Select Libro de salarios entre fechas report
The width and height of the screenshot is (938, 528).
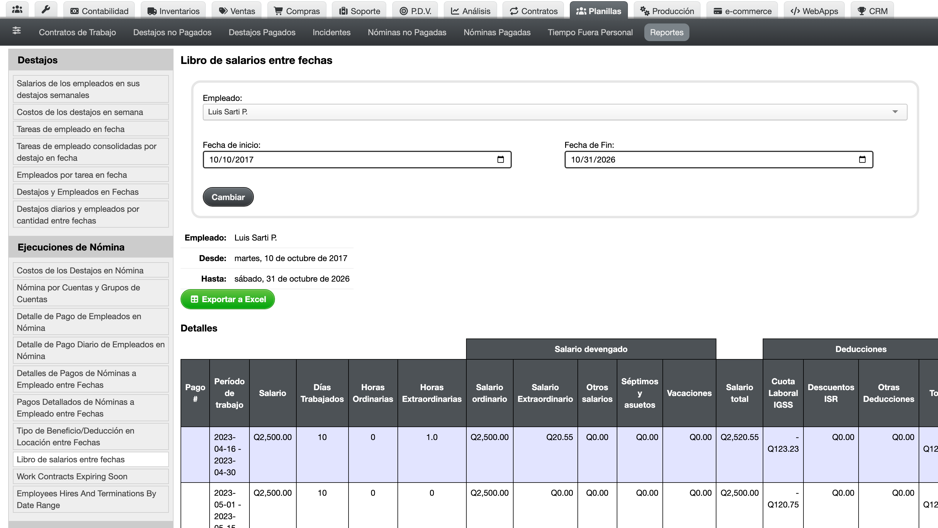[91, 459]
